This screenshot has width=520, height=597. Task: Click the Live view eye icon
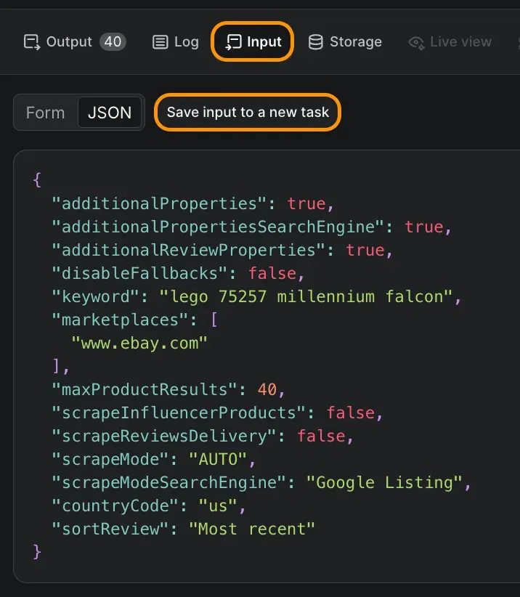[x=416, y=43]
